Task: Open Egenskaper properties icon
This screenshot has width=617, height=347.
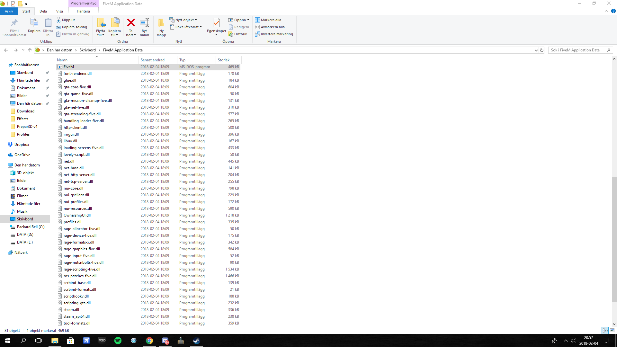Action: [216, 23]
